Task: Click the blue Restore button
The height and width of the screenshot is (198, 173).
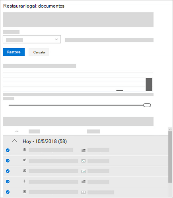Action: pos(14,52)
